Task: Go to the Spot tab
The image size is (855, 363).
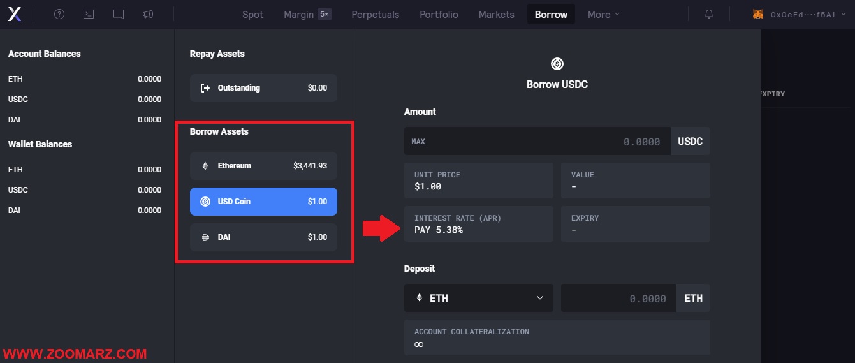Action: (253, 14)
